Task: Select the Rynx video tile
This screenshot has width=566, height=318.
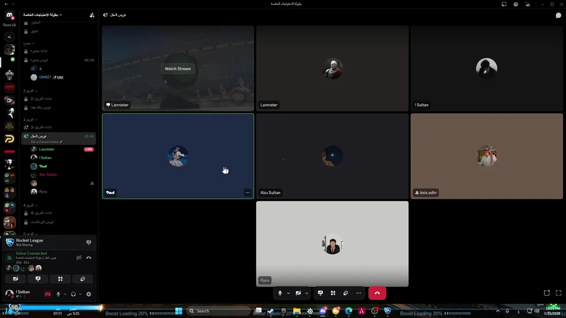Action: (332, 244)
